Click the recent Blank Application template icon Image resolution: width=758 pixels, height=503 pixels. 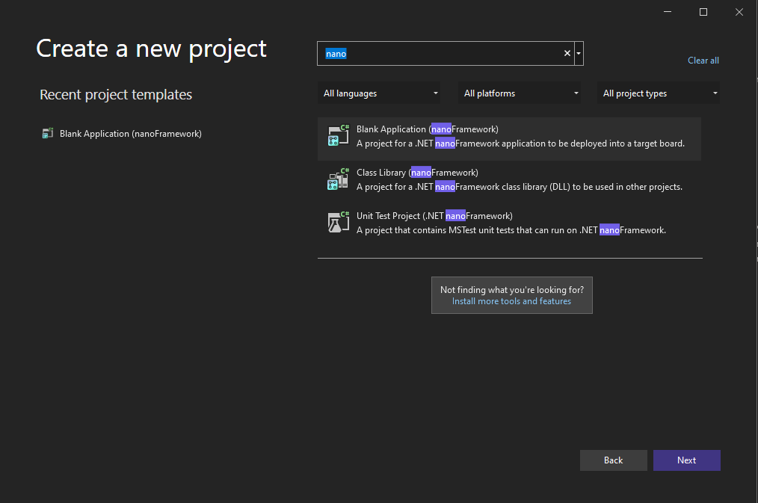[47, 133]
